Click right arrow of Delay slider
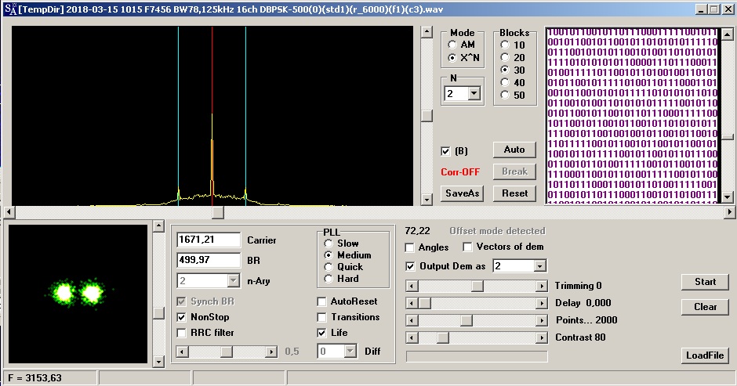737x386 pixels. pos(542,303)
